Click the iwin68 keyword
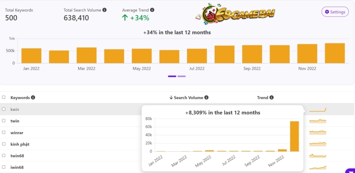 click(x=17, y=167)
